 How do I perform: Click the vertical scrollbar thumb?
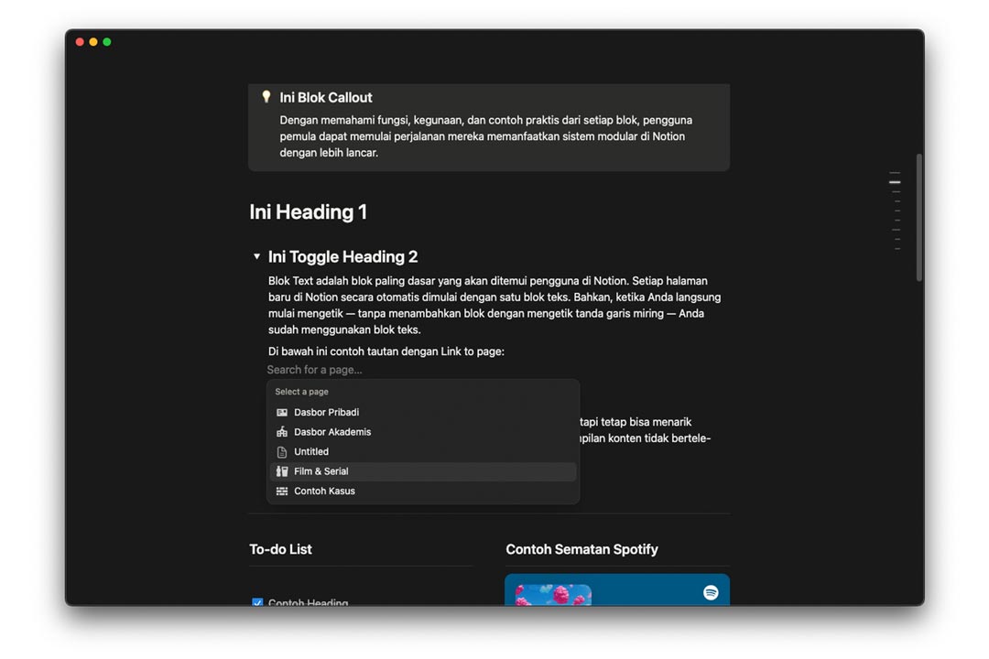(918, 217)
